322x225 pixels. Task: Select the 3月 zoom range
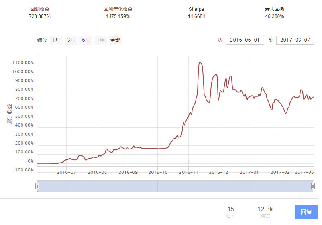coord(71,40)
